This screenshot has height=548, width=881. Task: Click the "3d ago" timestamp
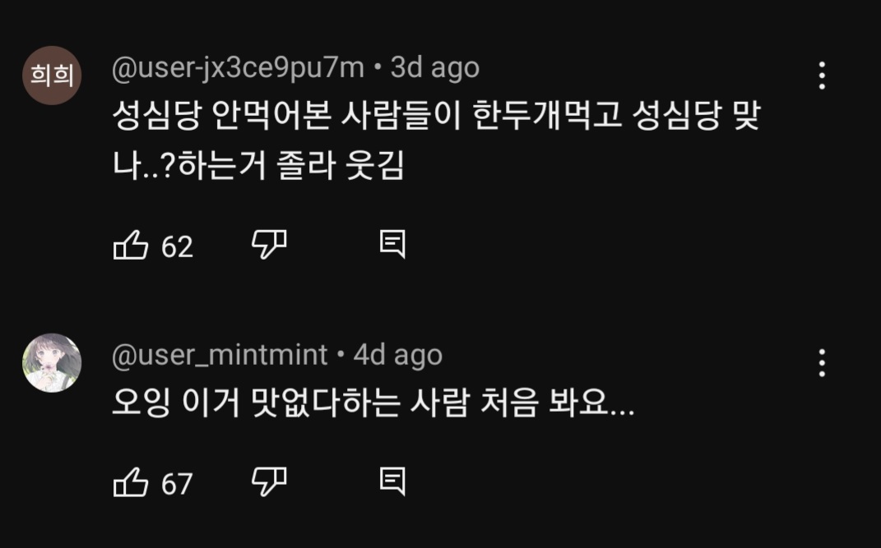tap(435, 68)
